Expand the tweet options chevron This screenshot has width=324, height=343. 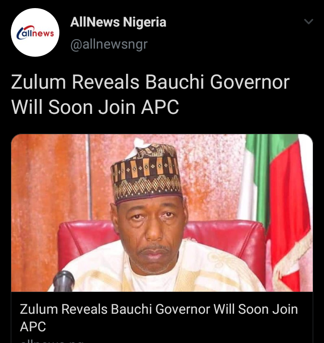pos(309,22)
